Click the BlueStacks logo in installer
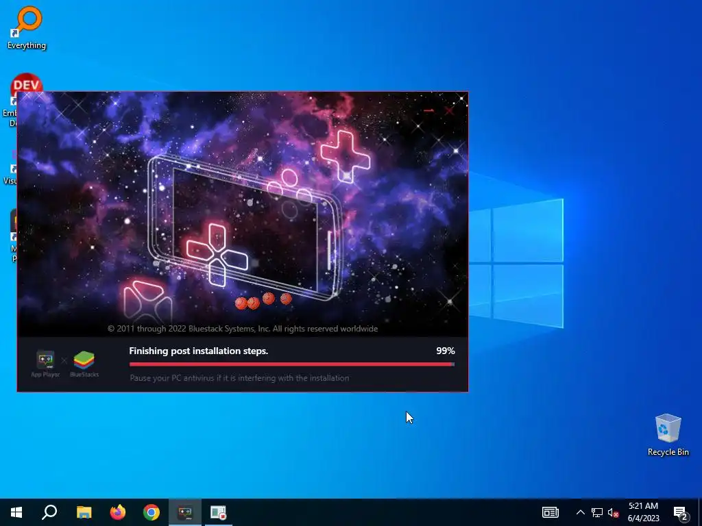 [x=84, y=364]
